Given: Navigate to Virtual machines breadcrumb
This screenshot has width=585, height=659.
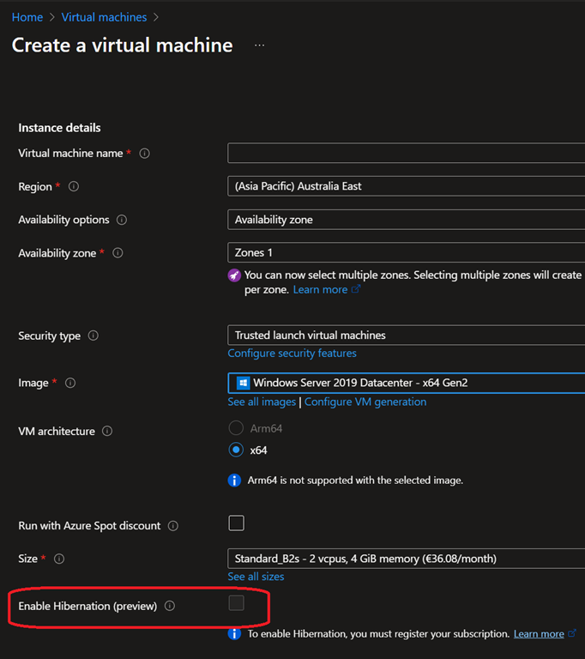Looking at the screenshot, I should click(104, 17).
